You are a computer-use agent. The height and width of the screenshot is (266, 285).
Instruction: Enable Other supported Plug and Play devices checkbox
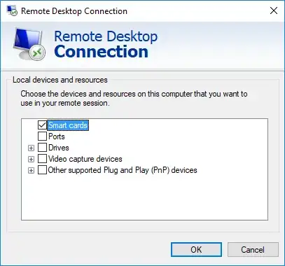pos(42,170)
